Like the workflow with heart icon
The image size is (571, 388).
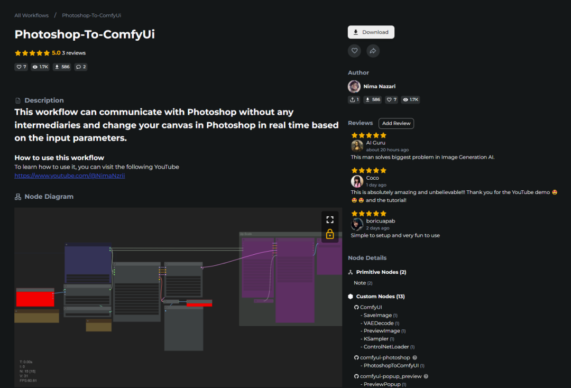[x=354, y=51]
